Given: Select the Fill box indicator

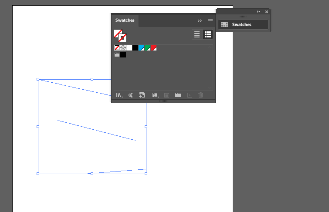Looking at the screenshot, I should click(118, 33).
